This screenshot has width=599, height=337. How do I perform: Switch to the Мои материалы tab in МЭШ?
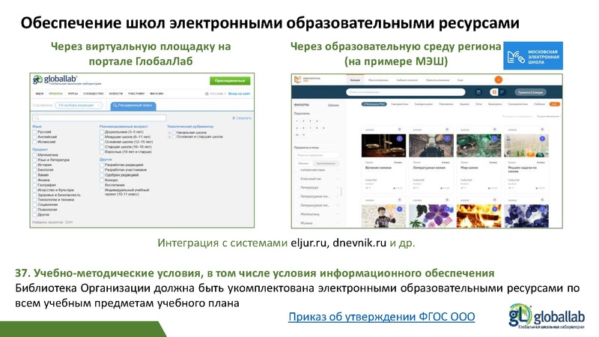pyautogui.click(x=378, y=80)
